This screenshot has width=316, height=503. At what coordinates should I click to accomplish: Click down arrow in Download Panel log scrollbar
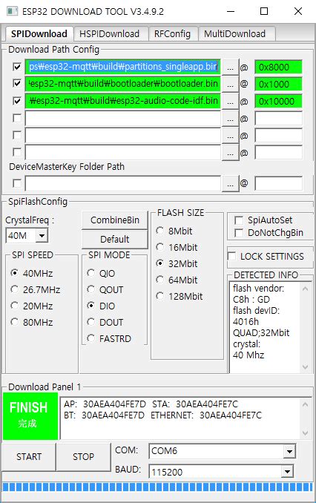tap(305, 433)
